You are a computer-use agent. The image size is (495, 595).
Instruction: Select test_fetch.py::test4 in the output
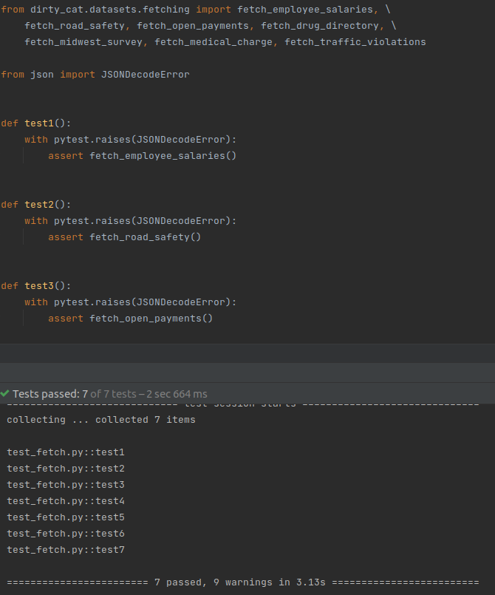coord(66,501)
